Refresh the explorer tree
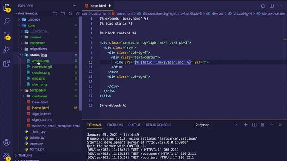The image size is (287, 161). pos(70,13)
